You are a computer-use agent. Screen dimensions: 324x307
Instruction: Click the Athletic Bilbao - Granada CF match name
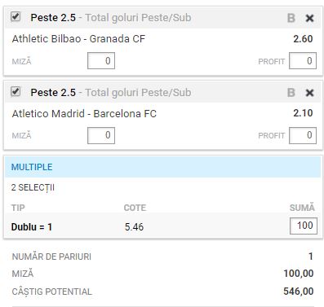(78, 39)
